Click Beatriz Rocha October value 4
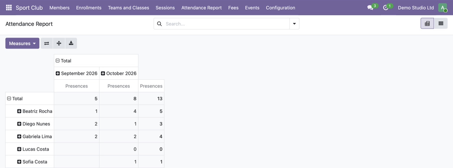The height and width of the screenshot is (168, 453). tap(119, 111)
